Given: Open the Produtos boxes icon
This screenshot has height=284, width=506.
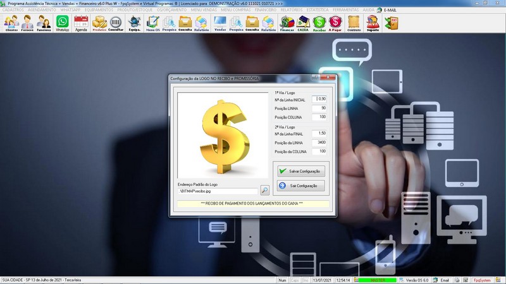Looking at the screenshot, I should click(x=99, y=23).
